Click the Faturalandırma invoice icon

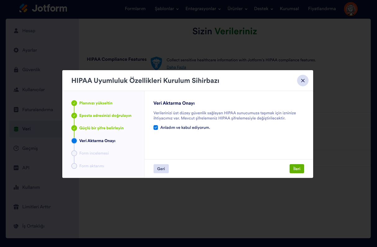[16, 110]
